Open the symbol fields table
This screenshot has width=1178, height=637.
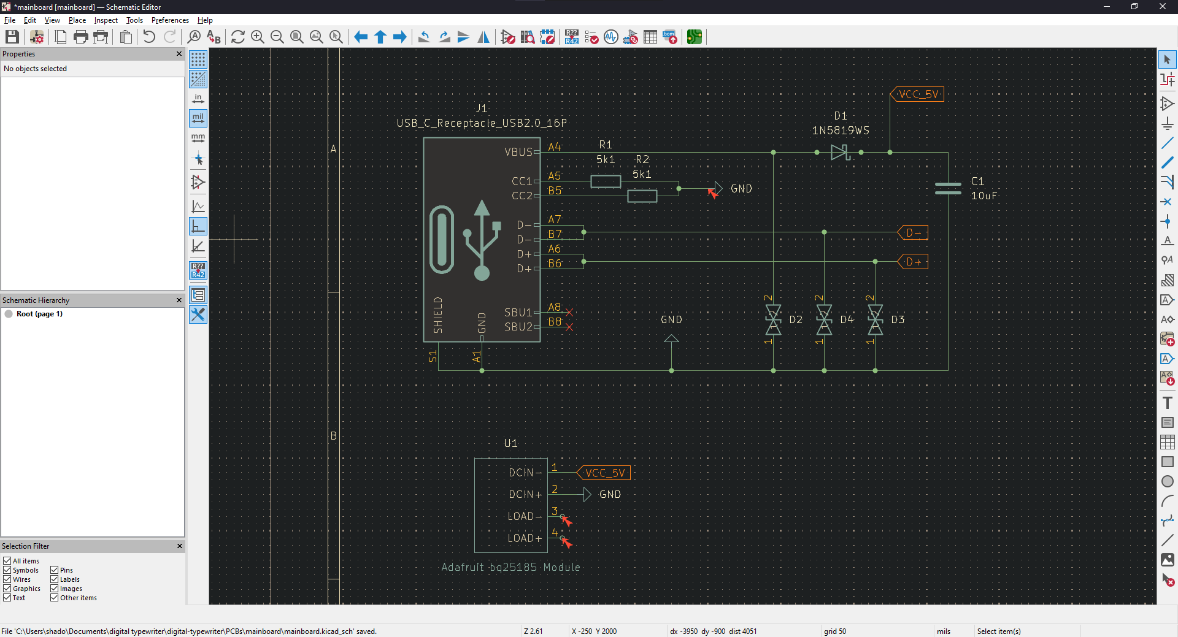pyautogui.click(x=650, y=37)
